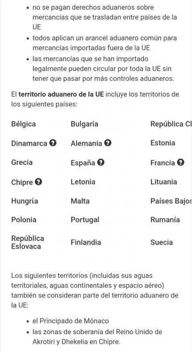
Task: Select the Lituania country cell
Action: (164, 182)
